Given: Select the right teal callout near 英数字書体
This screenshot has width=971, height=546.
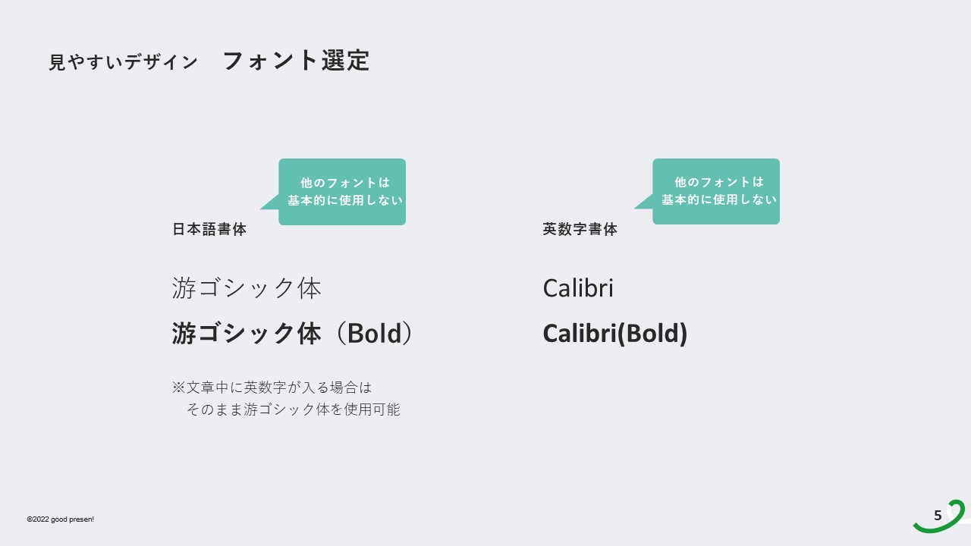Looking at the screenshot, I should pos(716,191).
